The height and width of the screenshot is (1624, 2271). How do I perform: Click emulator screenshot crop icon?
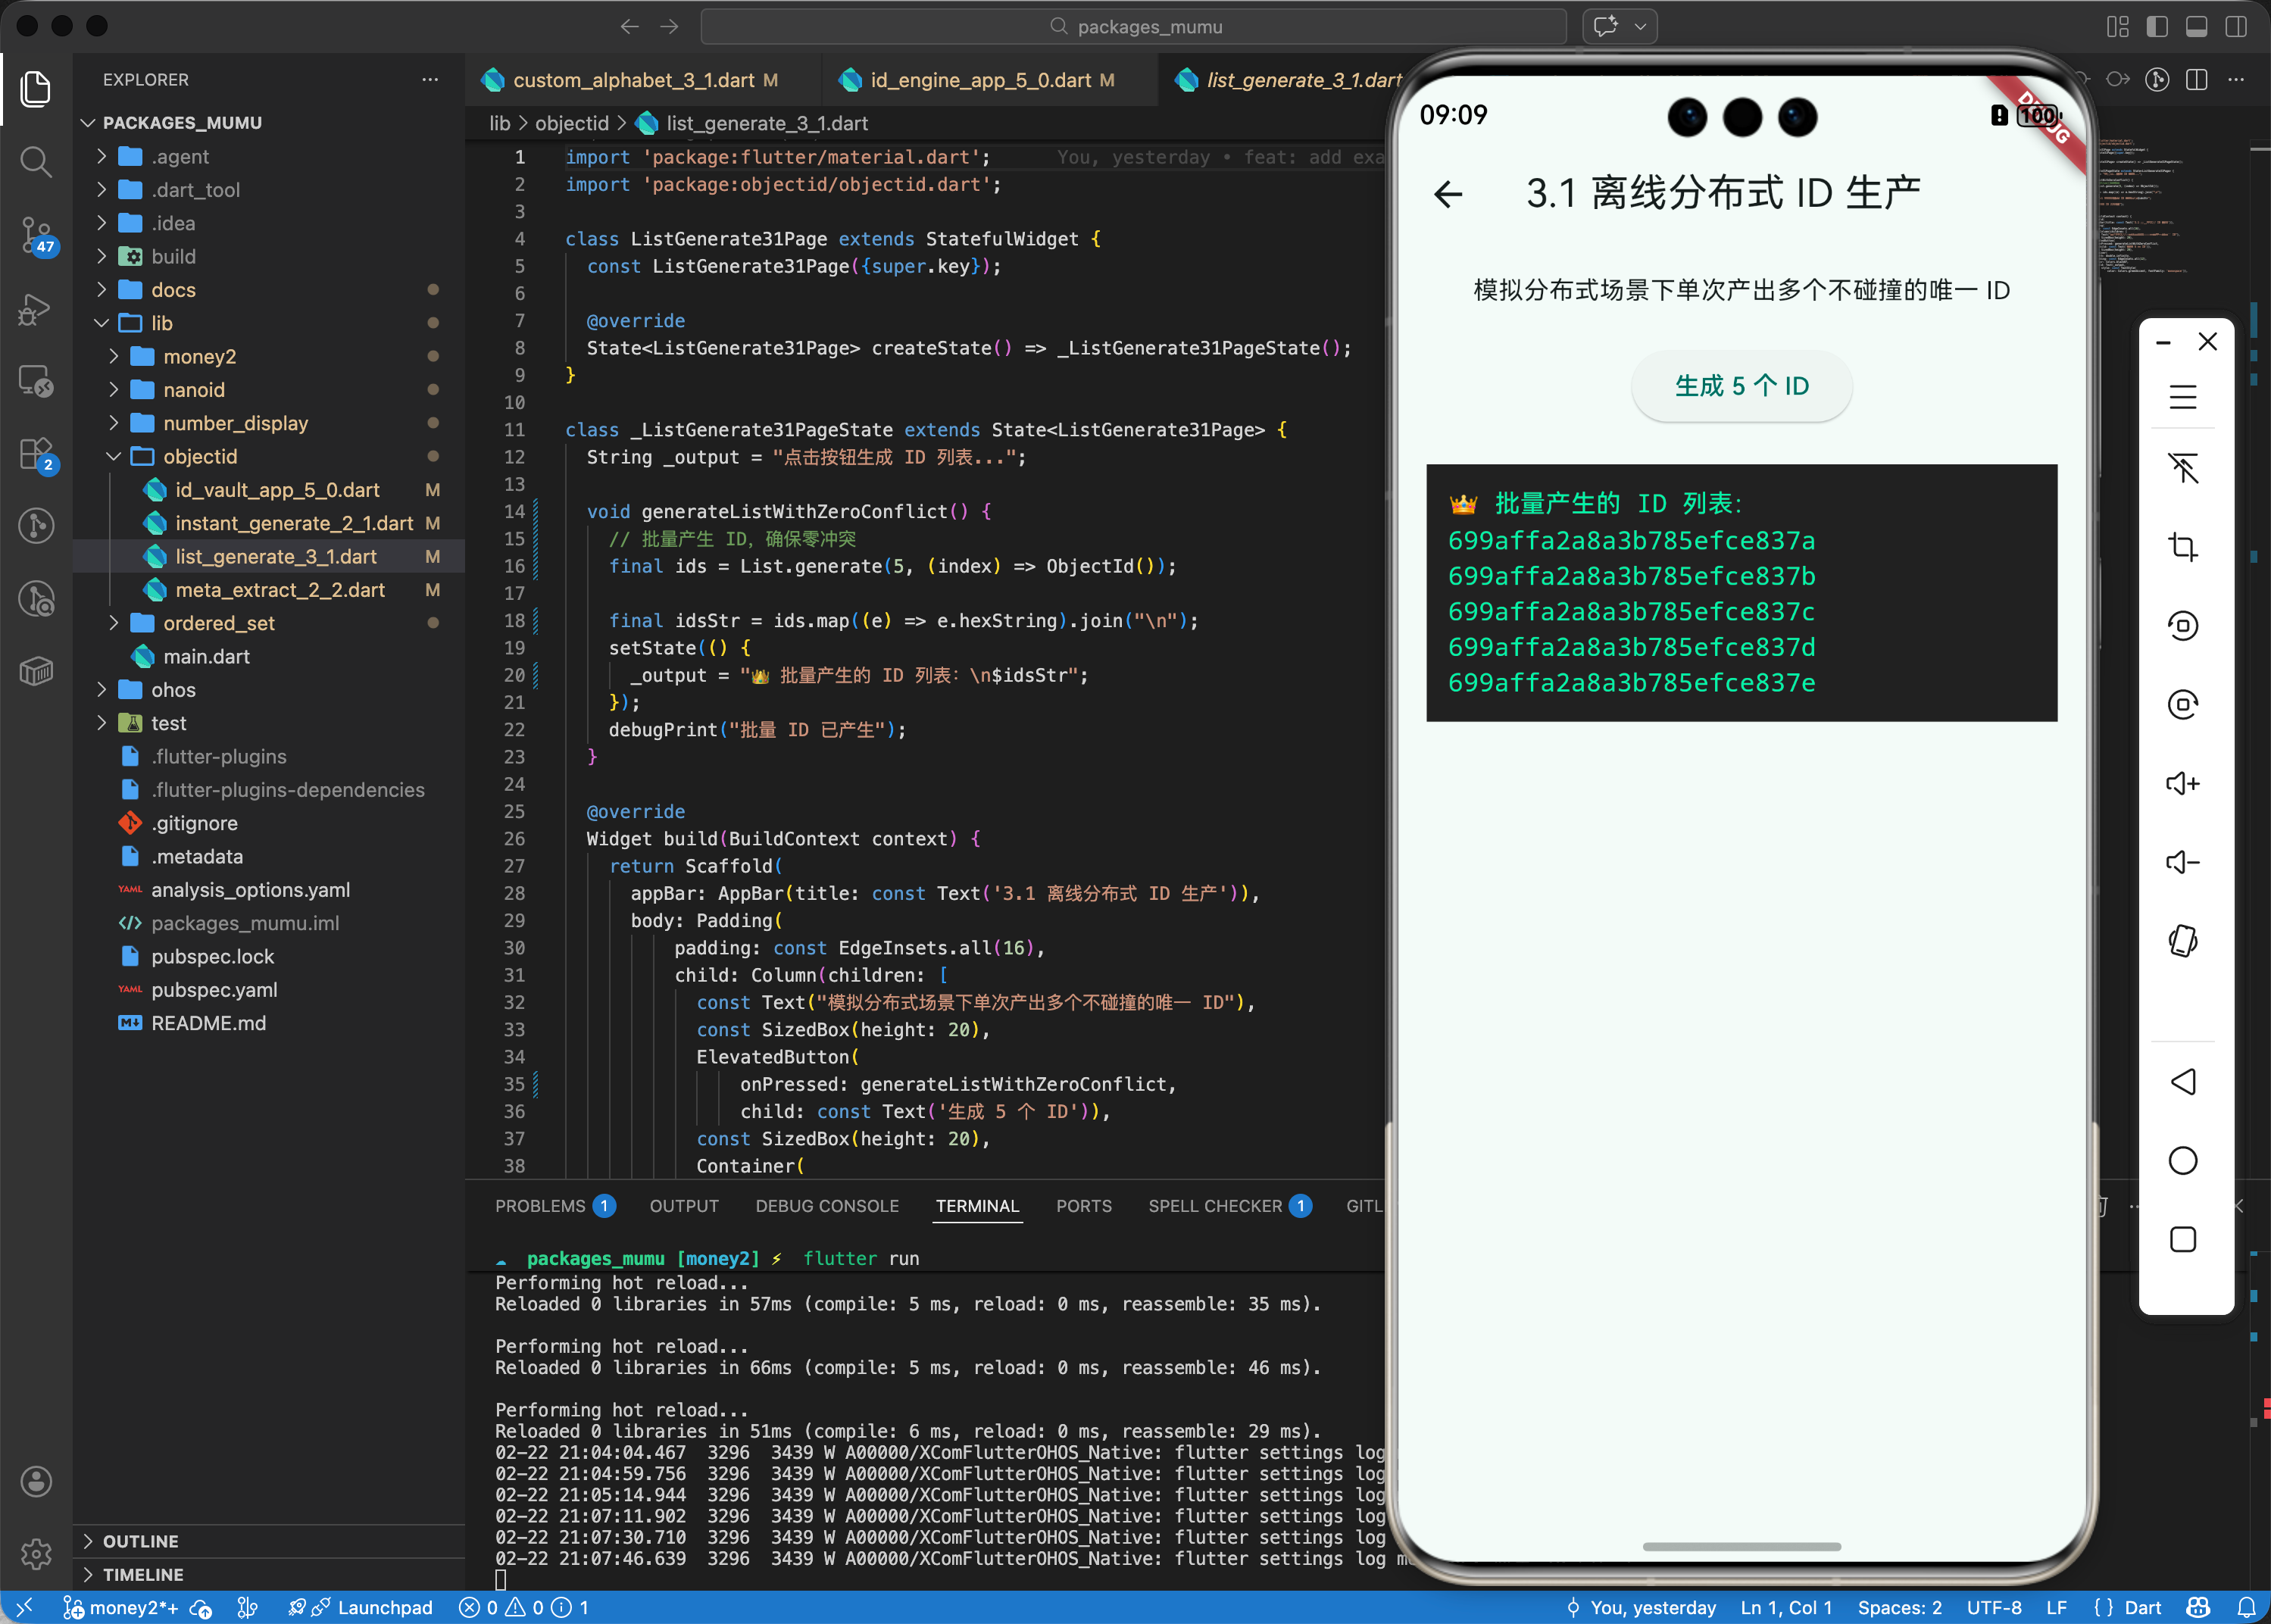(x=2182, y=546)
